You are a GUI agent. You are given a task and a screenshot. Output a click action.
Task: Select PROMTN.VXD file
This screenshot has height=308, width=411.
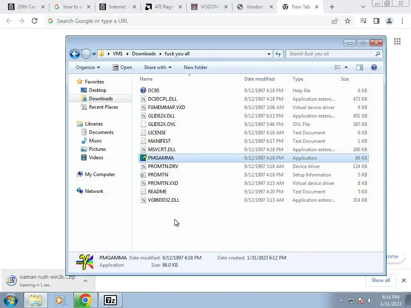pos(163,183)
